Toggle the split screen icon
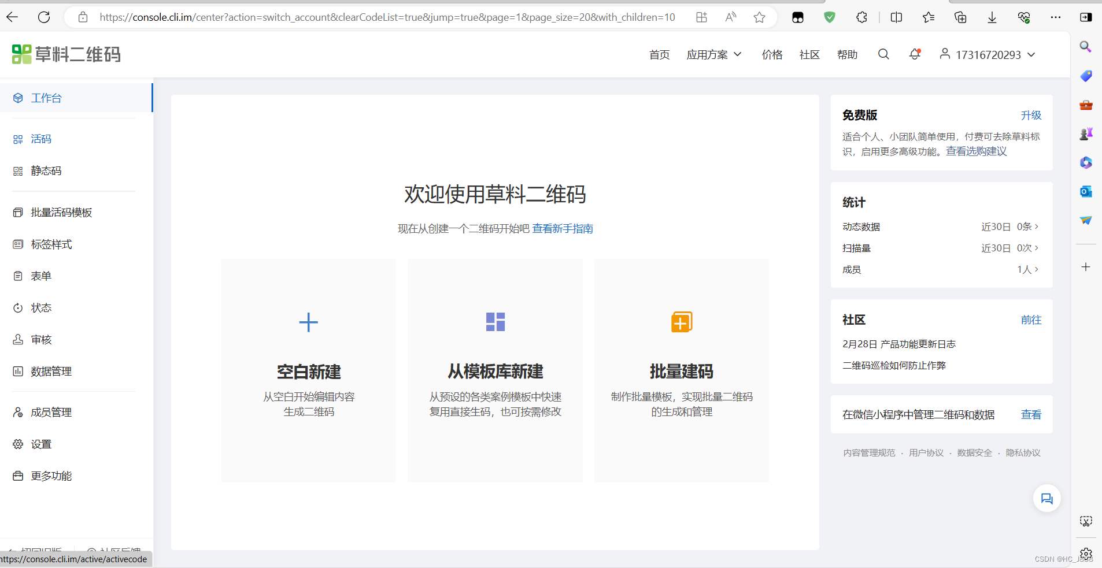The image size is (1102, 568). (x=896, y=17)
